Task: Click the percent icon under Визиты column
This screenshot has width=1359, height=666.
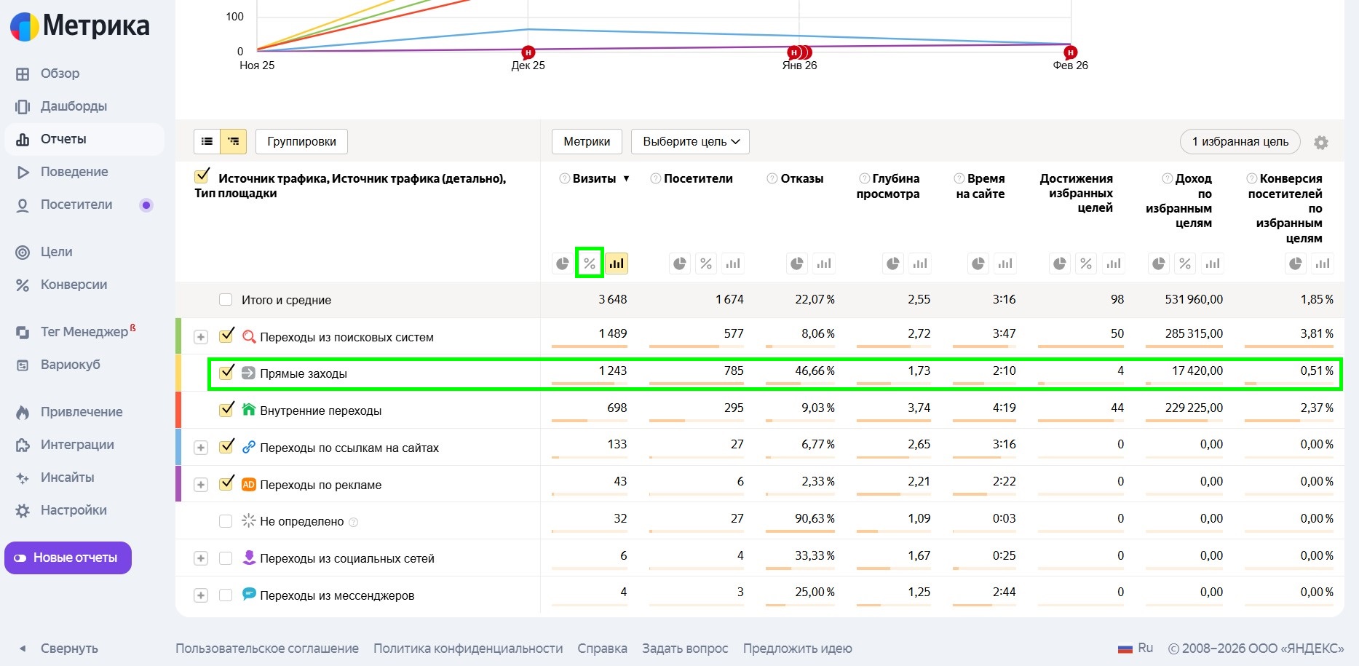Action: [589, 263]
